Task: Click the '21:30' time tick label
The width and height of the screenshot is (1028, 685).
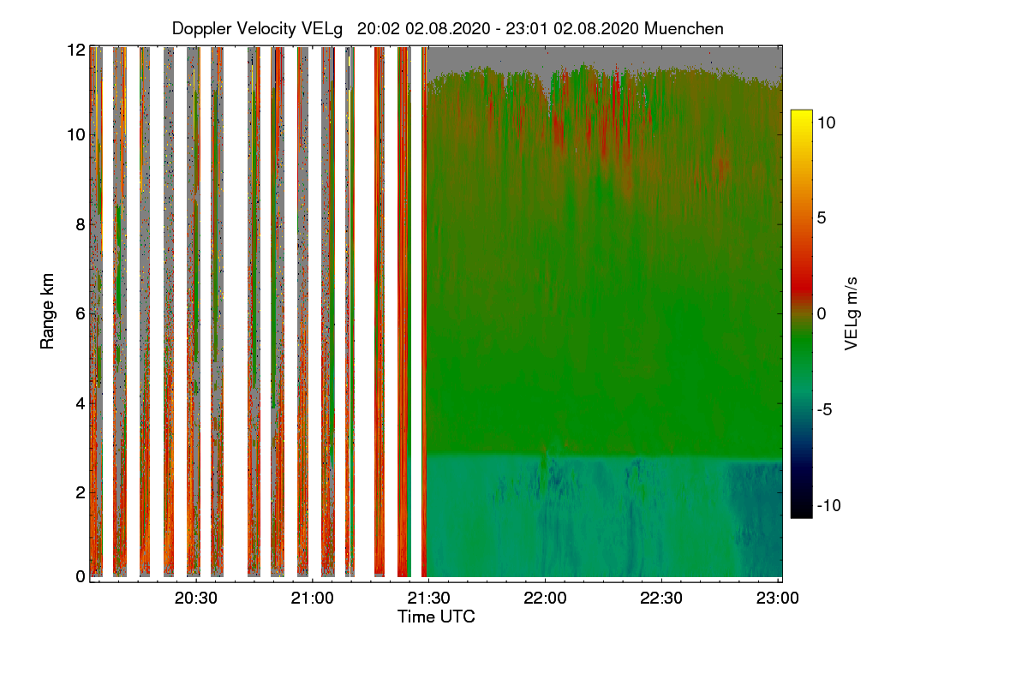Action: [x=429, y=597]
